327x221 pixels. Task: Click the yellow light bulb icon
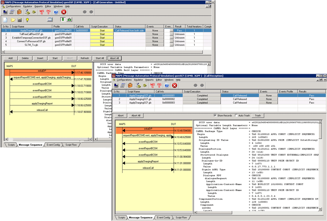(x=27, y=20)
